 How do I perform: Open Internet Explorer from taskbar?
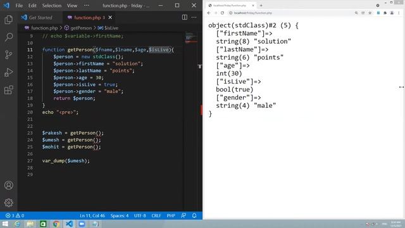(x=17, y=224)
